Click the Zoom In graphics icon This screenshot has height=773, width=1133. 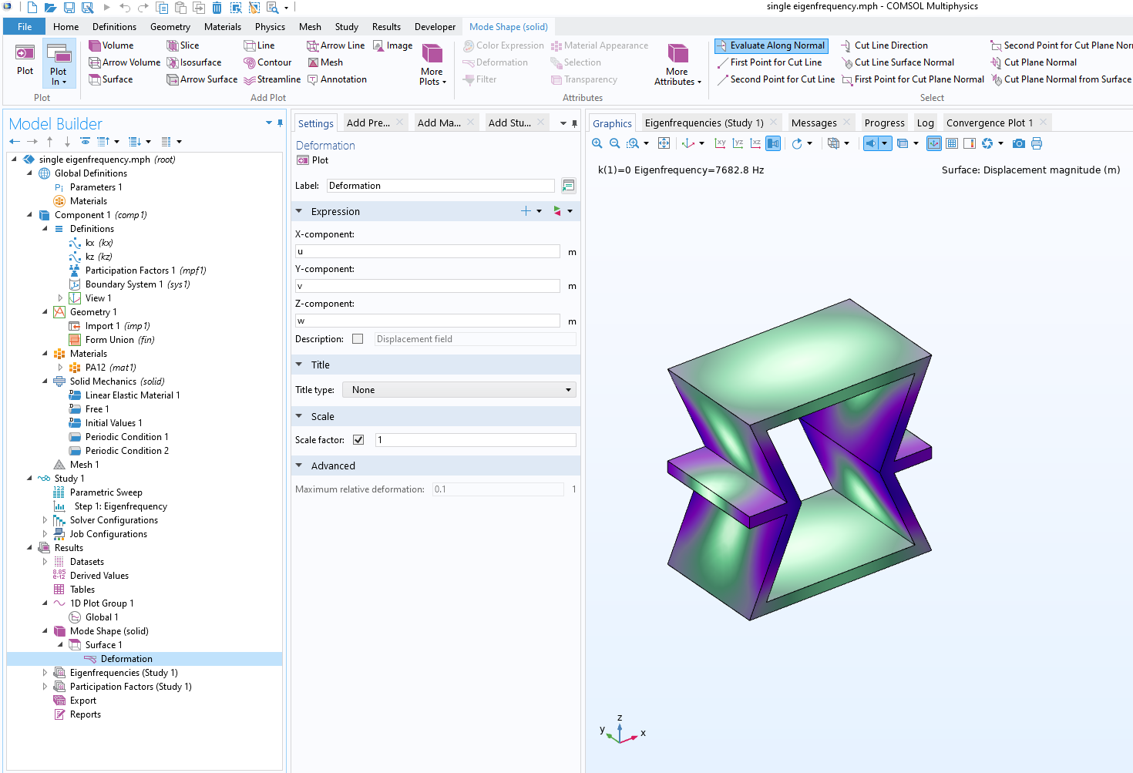pos(597,143)
